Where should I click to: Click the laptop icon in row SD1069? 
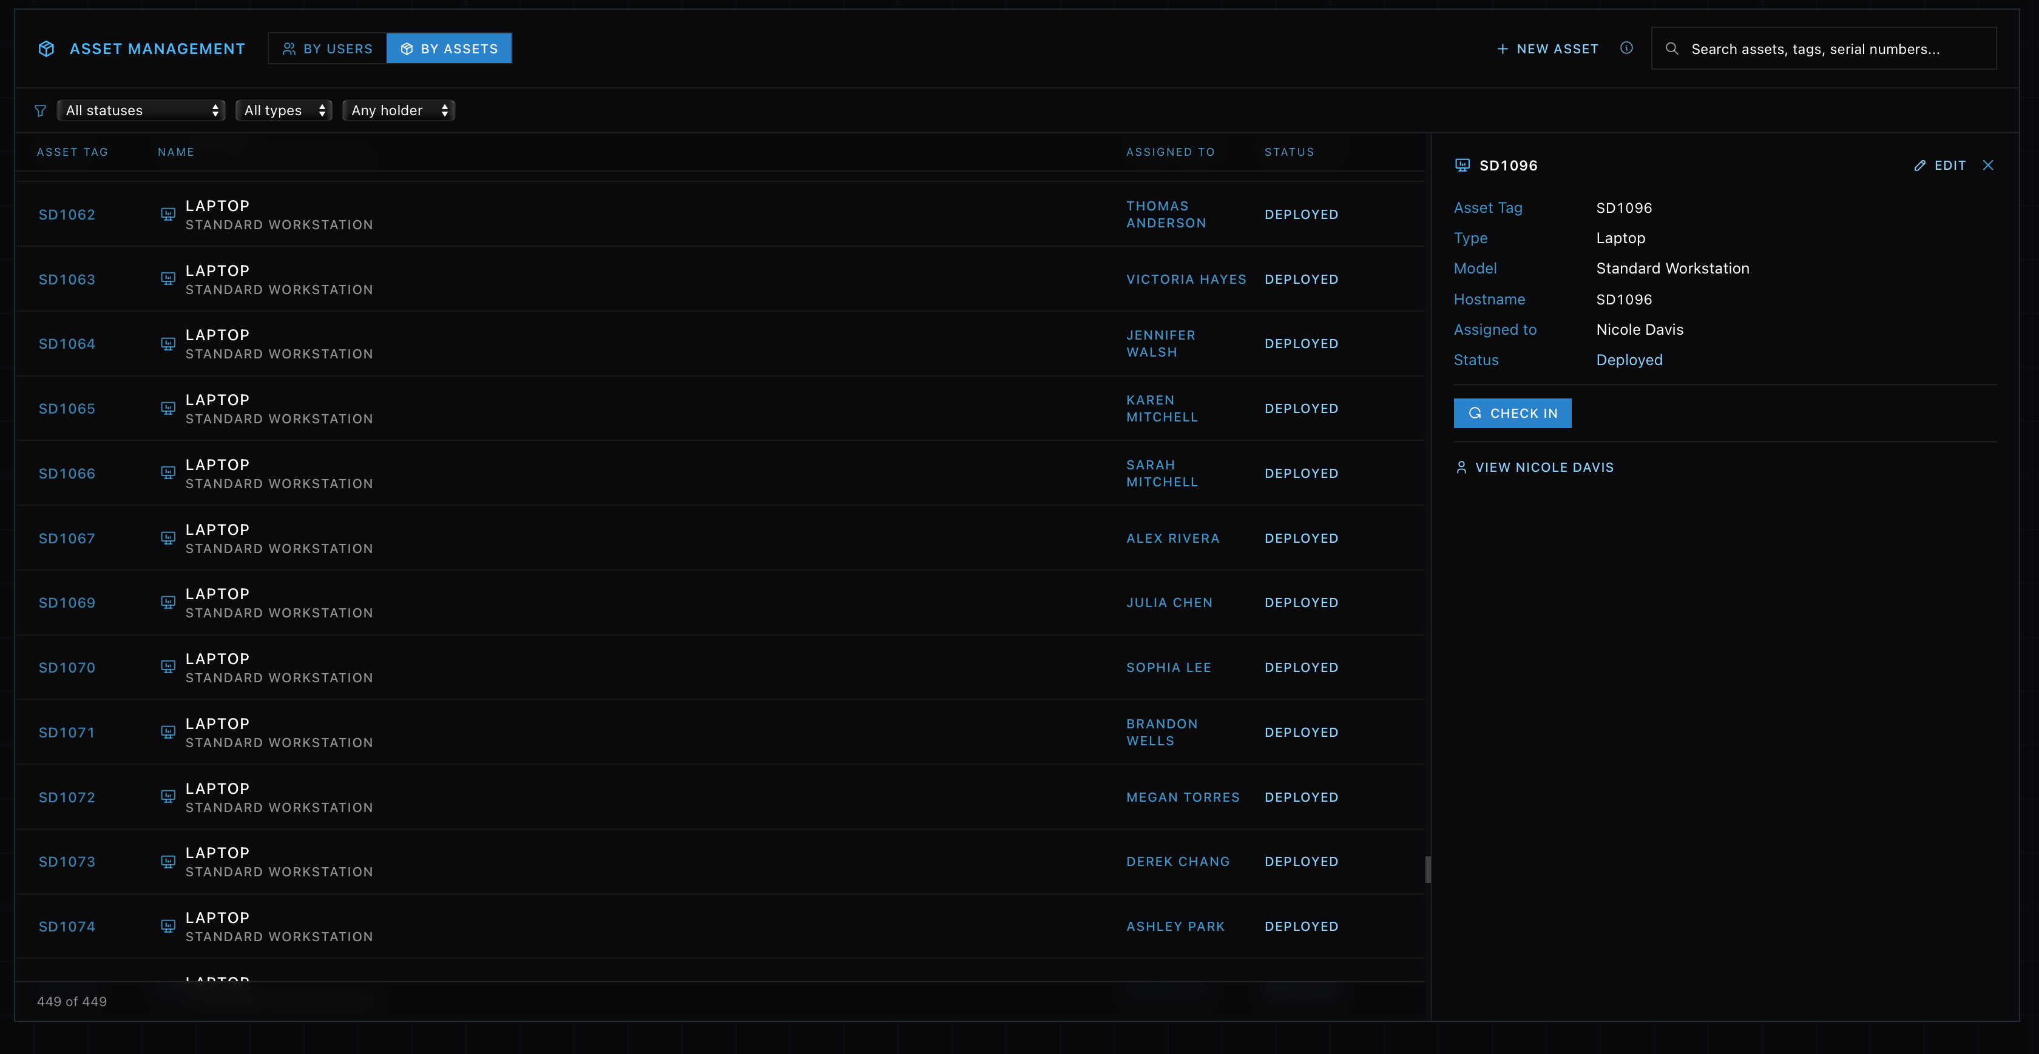(x=168, y=603)
